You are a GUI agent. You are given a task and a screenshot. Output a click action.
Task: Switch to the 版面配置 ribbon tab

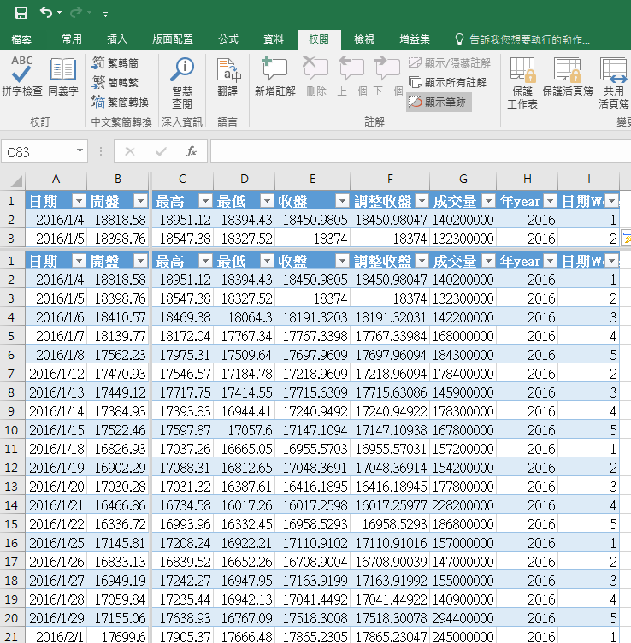[x=173, y=39]
